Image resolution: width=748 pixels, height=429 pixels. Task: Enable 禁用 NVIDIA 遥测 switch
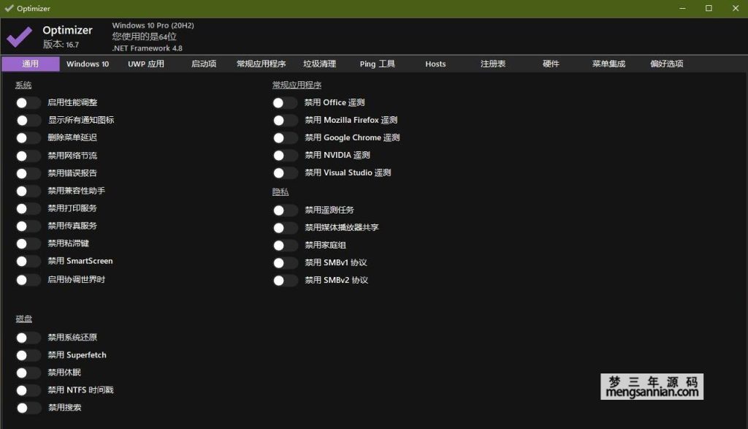286,156
